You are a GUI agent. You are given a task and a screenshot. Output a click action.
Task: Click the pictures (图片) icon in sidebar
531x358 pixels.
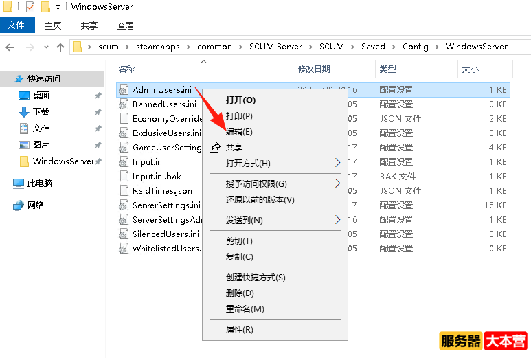(x=24, y=145)
